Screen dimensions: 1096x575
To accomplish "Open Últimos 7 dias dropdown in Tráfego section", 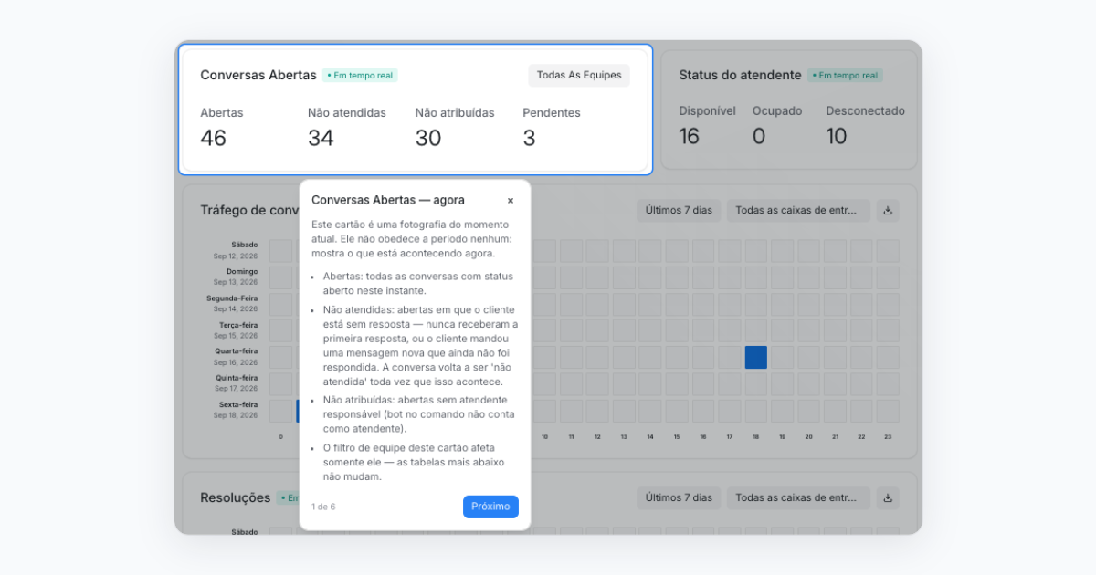I will point(679,210).
